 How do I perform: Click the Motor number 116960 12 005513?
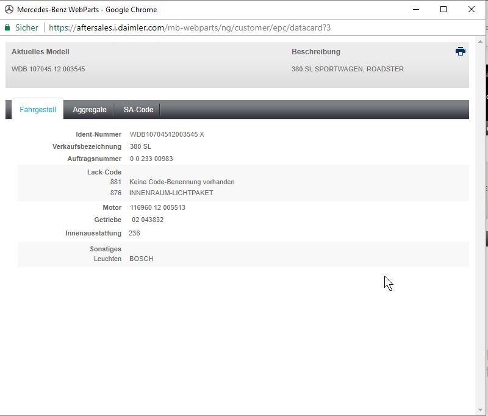coord(157,207)
